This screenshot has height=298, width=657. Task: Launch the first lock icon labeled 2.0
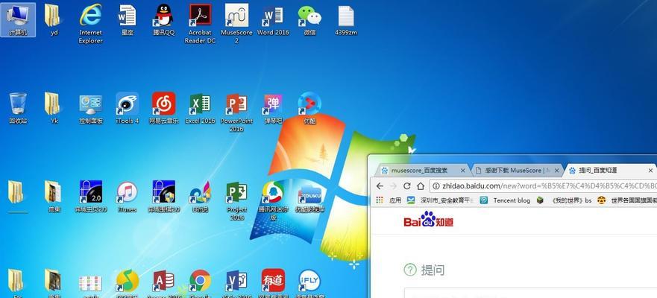(91, 196)
